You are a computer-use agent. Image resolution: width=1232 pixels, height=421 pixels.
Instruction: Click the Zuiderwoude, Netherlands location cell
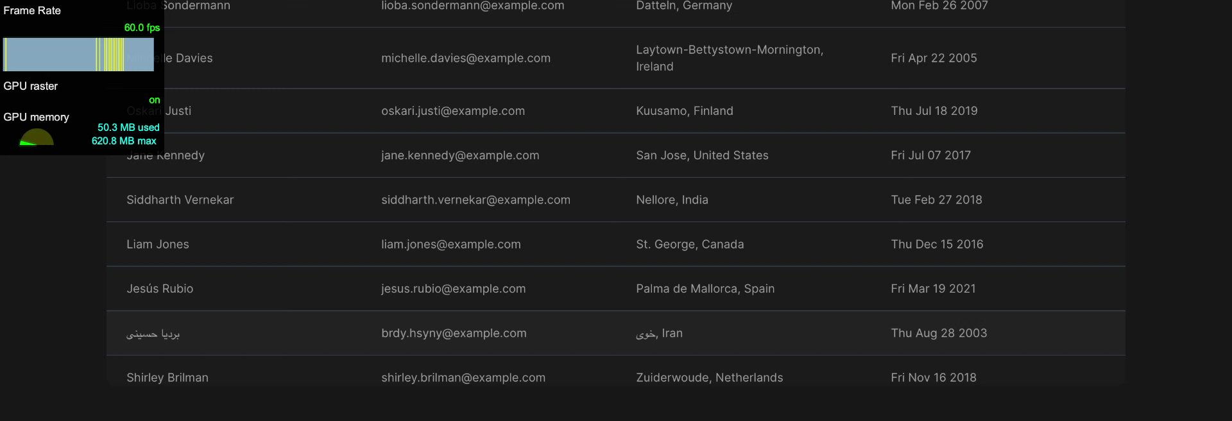(x=709, y=377)
